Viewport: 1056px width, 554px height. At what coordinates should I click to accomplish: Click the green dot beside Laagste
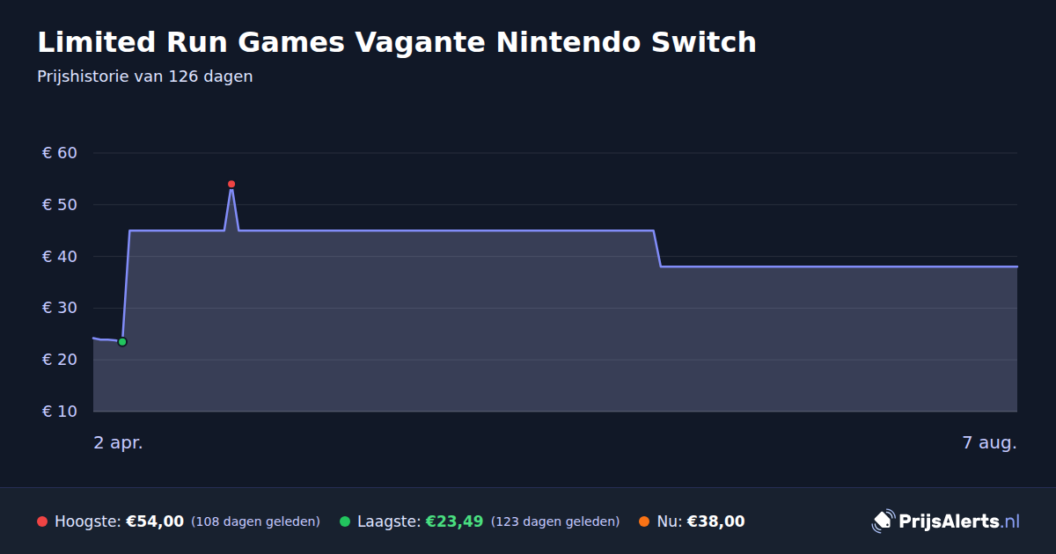pyautogui.click(x=345, y=521)
